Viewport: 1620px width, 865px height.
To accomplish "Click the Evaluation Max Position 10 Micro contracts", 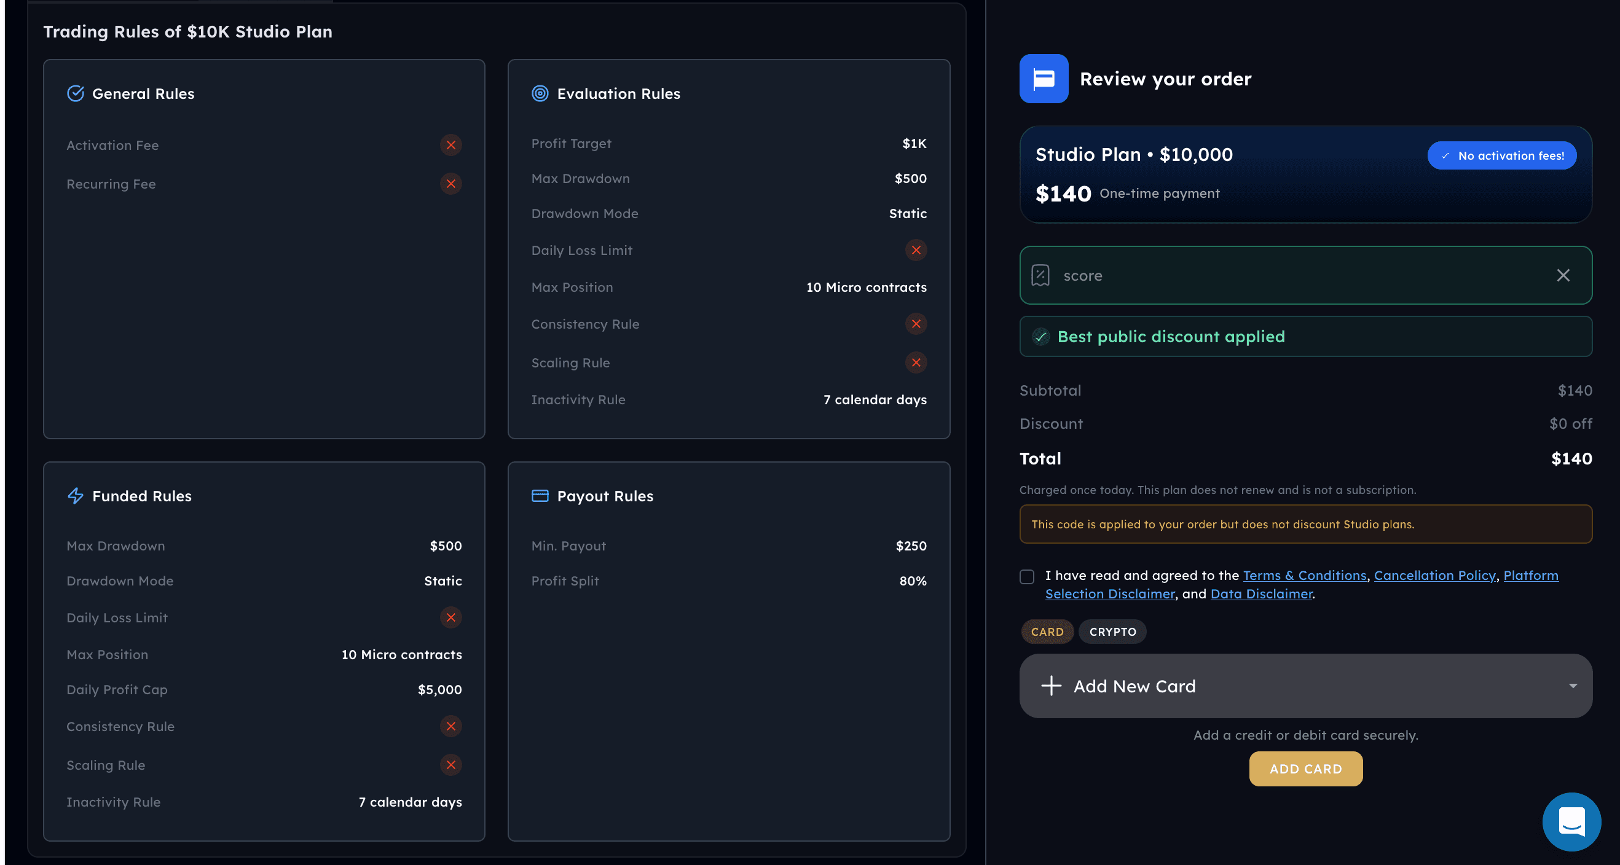I will [x=866, y=288].
